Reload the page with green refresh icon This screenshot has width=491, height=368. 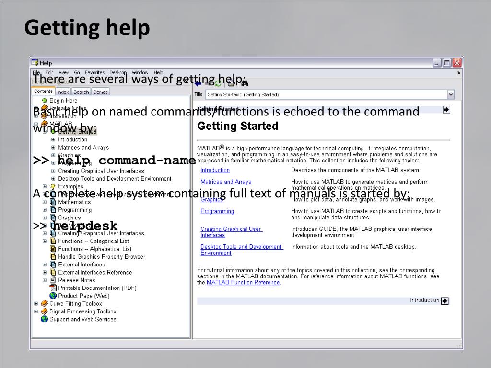pyautogui.click(x=218, y=83)
